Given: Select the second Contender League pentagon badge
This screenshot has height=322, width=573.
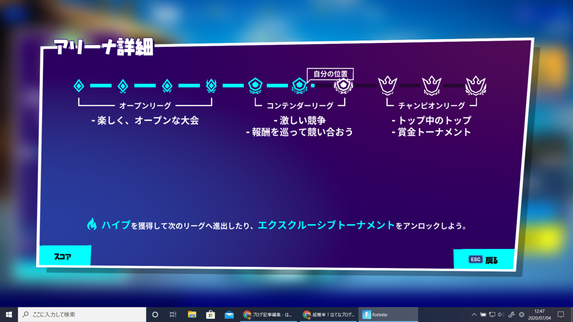Looking at the screenshot, I should (x=299, y=86).
